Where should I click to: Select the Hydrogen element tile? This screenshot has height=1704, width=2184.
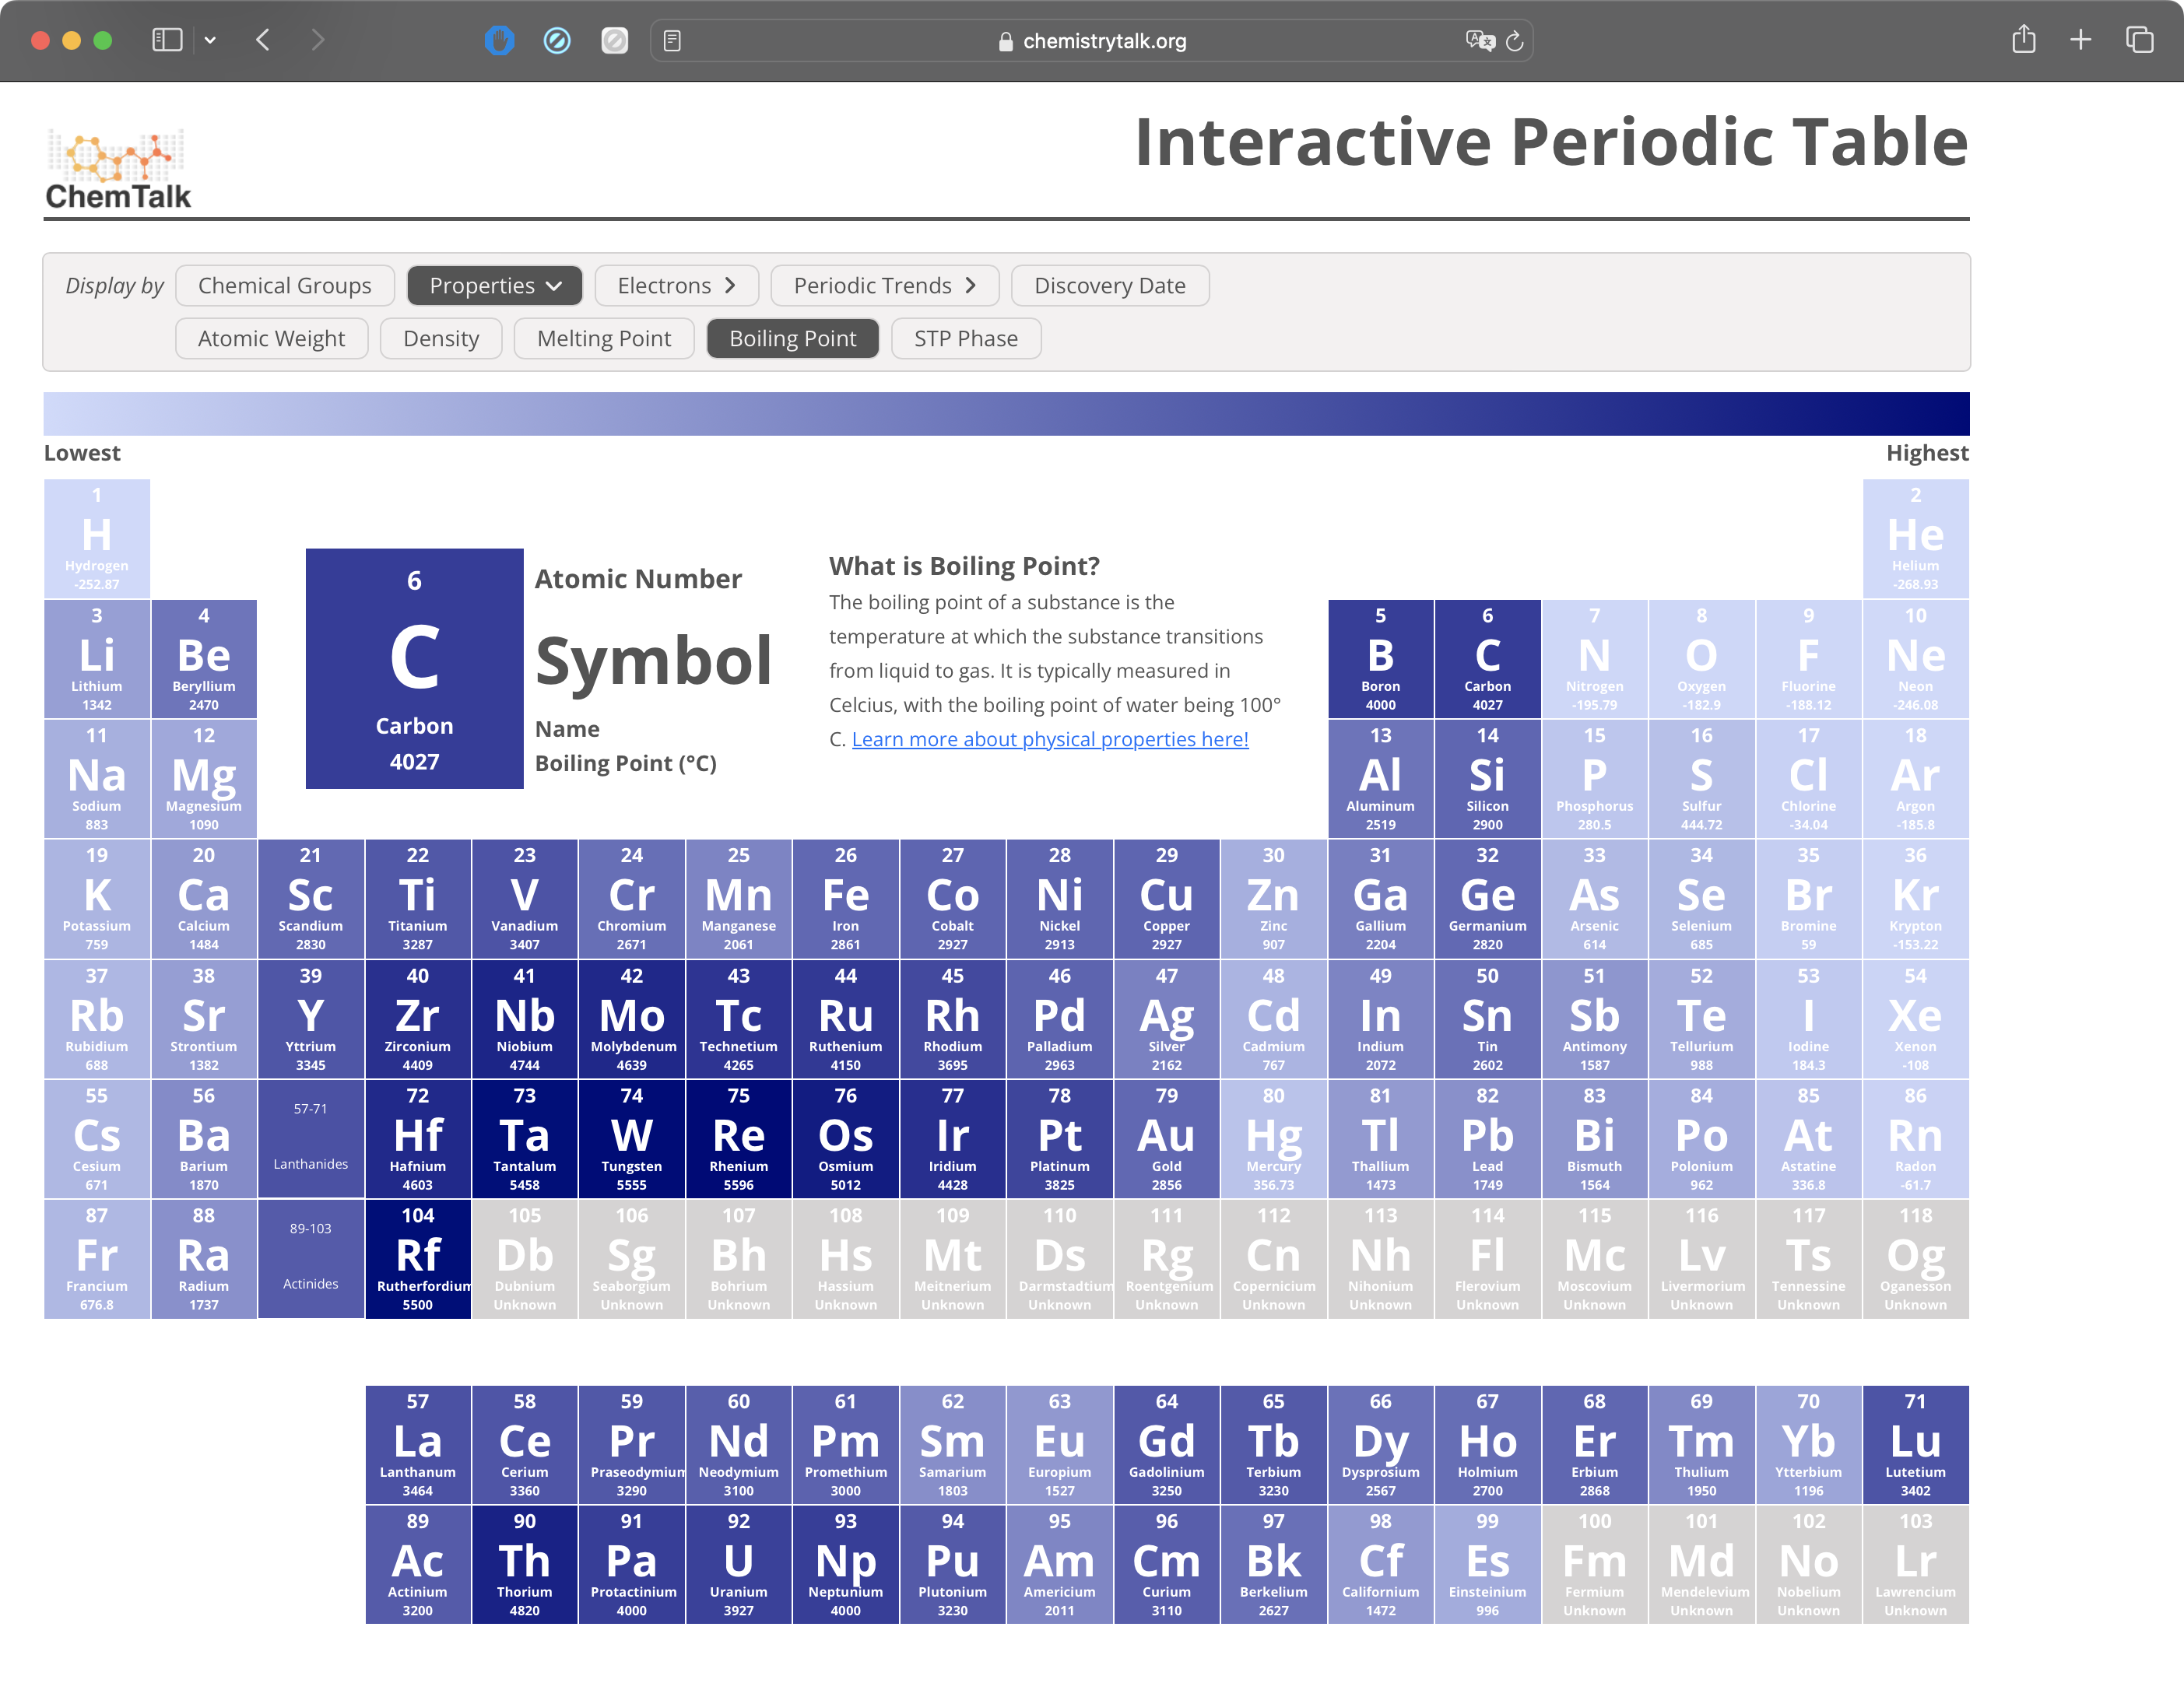pos(97,538)
